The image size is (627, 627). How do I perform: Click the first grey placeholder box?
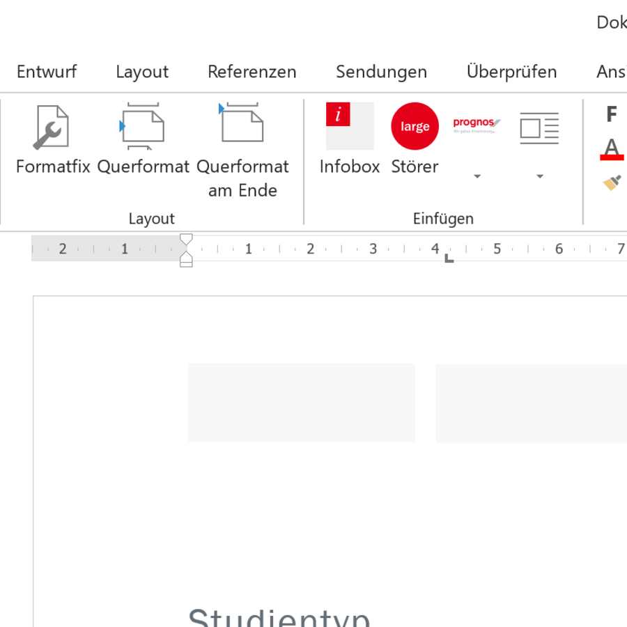[x=301, y=403]
